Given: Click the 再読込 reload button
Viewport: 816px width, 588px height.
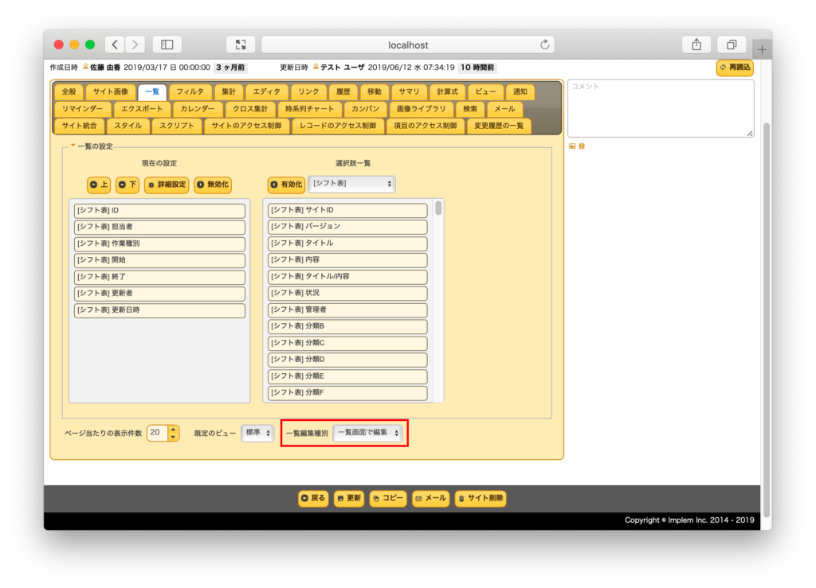Looking at the screenshot, I should [735, 68].
